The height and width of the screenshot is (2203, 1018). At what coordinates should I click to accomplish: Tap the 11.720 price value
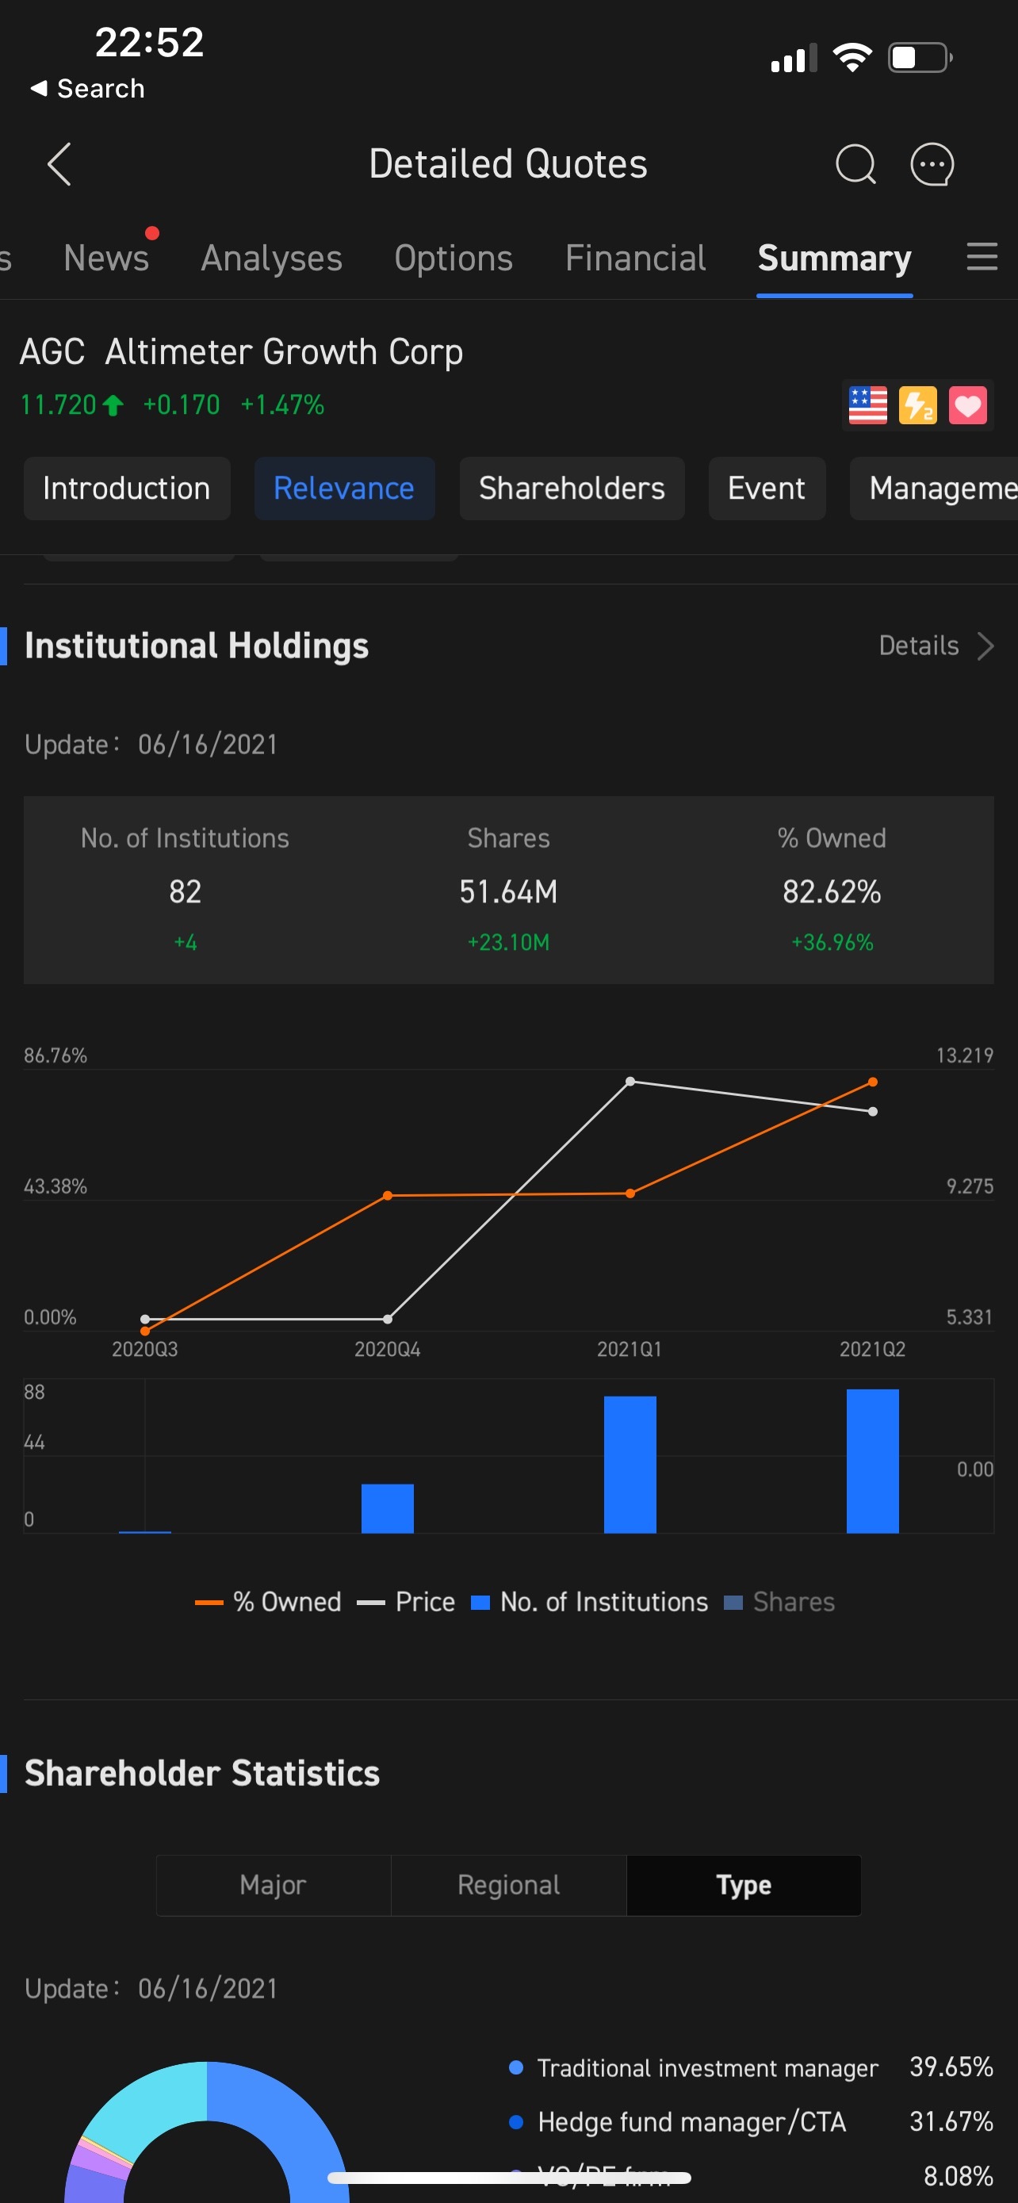(x=58, y=404)
